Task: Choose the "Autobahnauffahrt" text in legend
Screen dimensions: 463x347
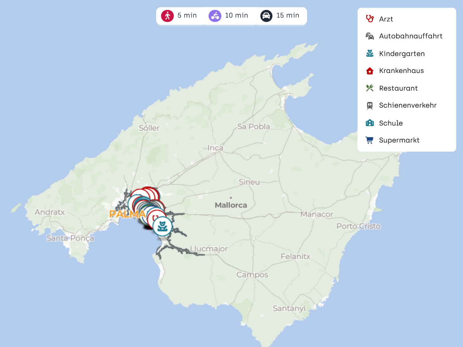Action: point(411,36)
